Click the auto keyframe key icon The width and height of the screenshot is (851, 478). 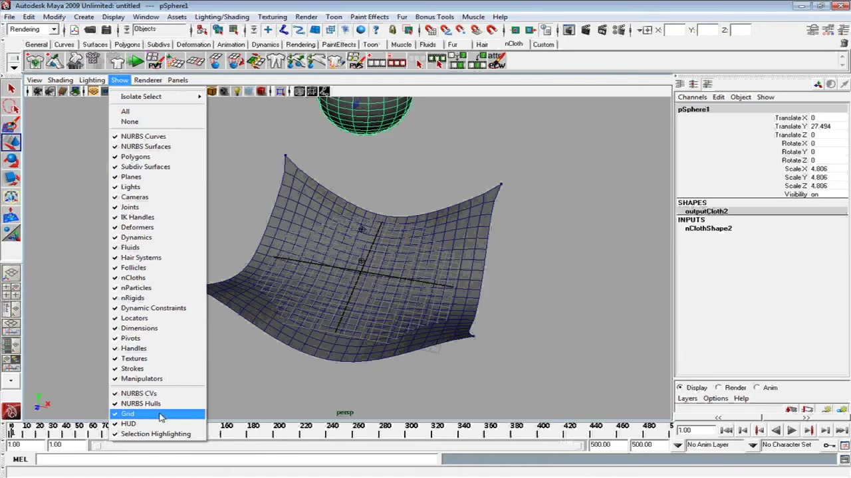point(830,445)
